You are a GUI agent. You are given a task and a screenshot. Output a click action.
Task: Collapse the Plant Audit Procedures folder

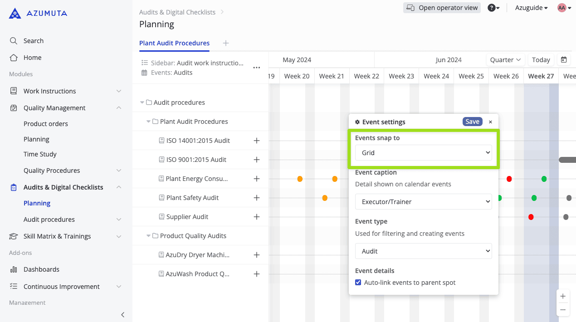pyautogui.click(x=149, y=122)
